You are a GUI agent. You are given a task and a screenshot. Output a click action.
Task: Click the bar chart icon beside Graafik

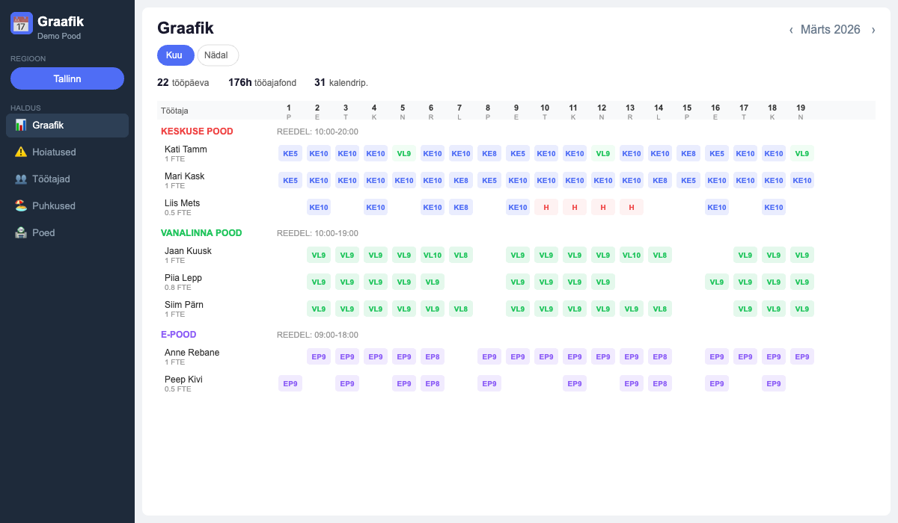click(21, 125)
